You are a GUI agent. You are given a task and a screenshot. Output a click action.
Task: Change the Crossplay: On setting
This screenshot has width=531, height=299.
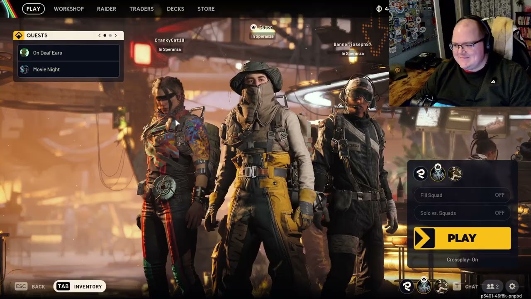462,260
